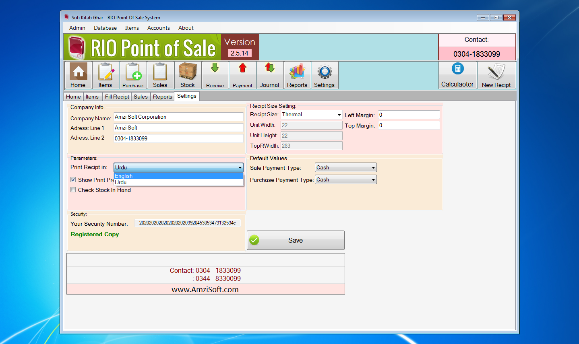
Task: Toggle the checkbox next to Show Print Preview
Action: [x=73, y=180]
